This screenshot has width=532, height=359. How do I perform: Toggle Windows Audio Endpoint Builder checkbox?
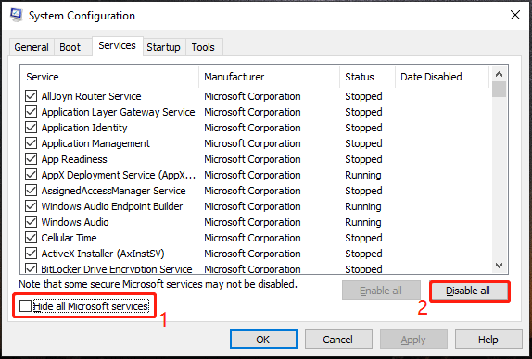(31, 206)
